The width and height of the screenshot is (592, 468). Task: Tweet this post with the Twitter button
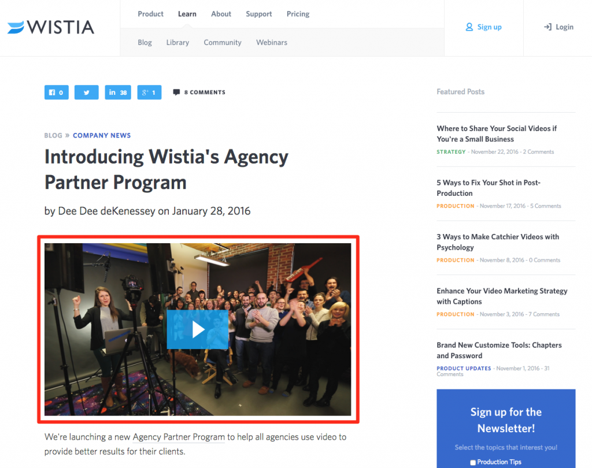click(87, 92)
